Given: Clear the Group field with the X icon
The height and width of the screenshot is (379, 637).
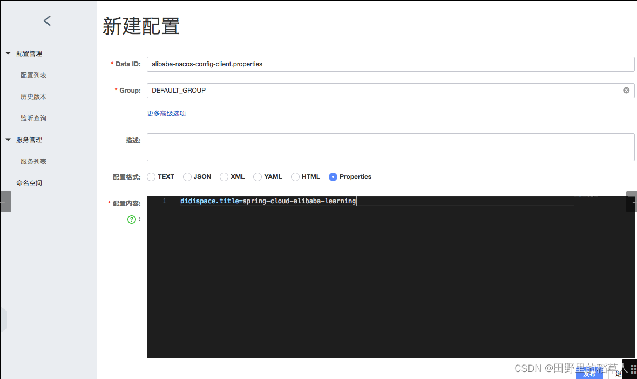Looking at the screenshot, I should point(626,91).
